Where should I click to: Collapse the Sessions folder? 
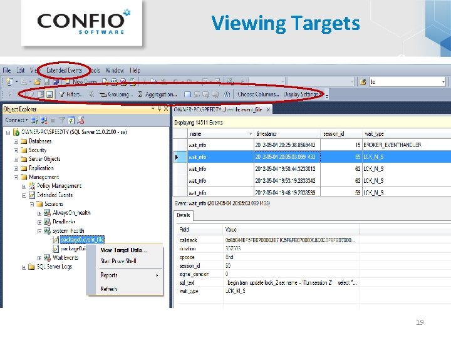tap(32, 204)
